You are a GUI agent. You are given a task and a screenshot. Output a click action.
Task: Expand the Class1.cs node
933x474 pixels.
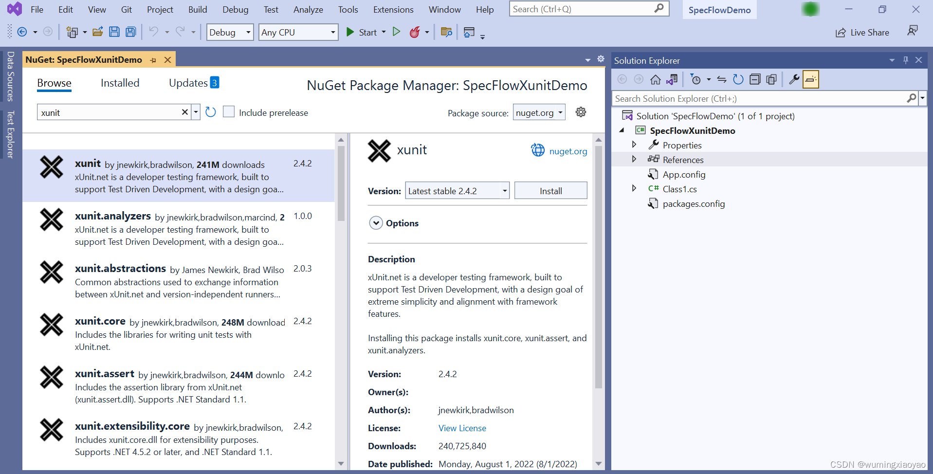(634, 188)
